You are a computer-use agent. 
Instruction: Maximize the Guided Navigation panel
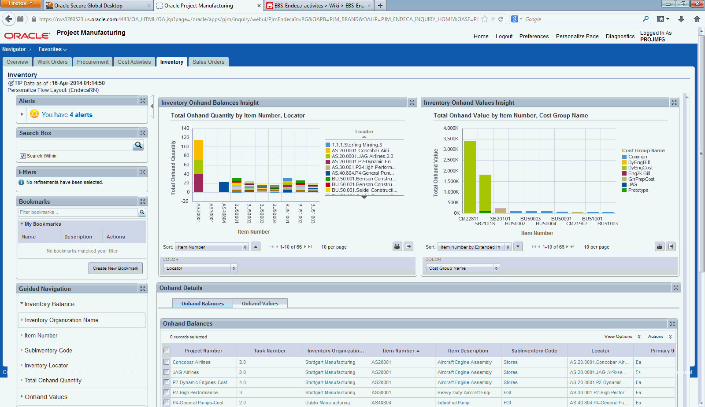(x=143, y=289)
